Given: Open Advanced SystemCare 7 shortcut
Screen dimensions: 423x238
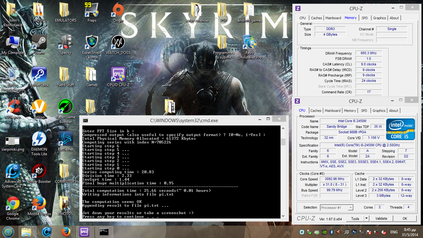Looking at the screenshot, I should click(x=13, y=176).
